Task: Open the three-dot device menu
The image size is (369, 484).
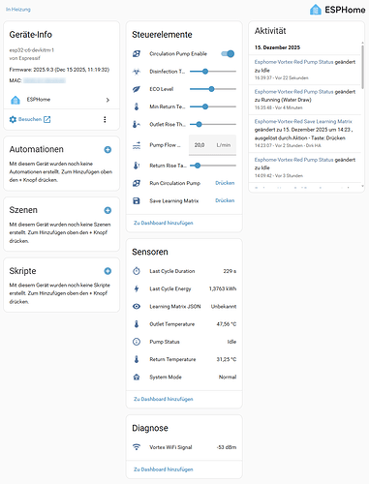Action: pyautogui.click(x=105, y=119)
